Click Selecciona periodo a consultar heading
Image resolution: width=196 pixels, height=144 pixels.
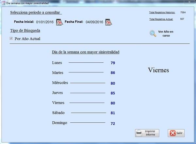point(35,12)
